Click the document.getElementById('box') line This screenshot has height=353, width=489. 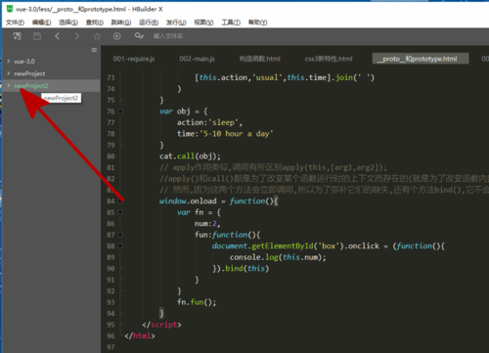pos(329,246)
